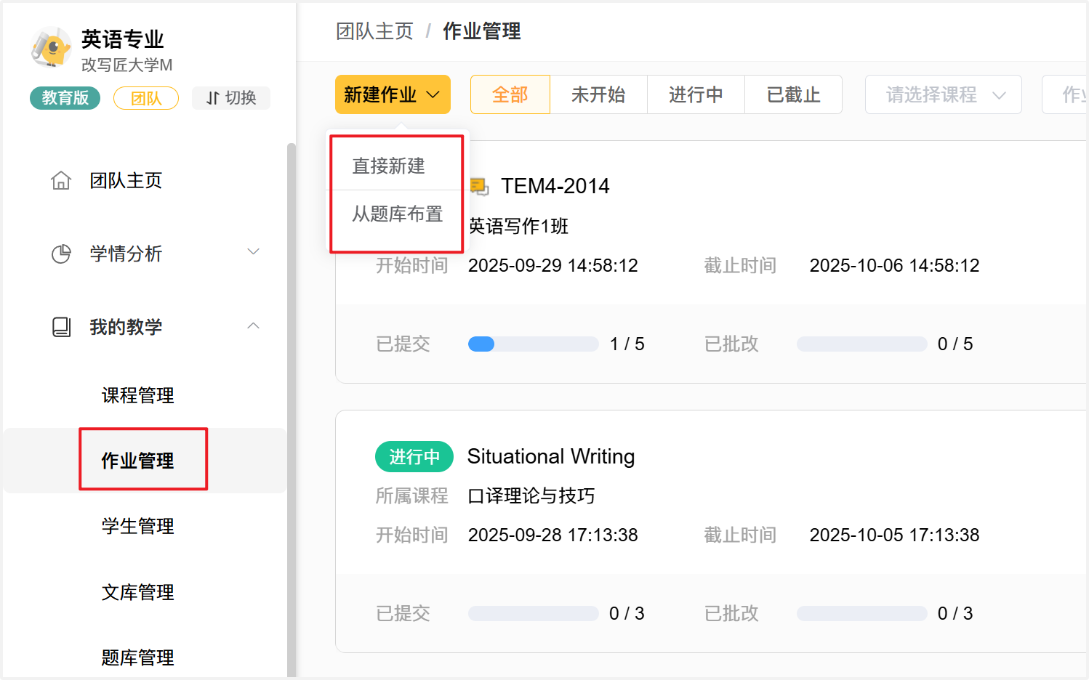Click the 团队 tag badge
This screenshot has width=1089, height=680.
(145, 98)
